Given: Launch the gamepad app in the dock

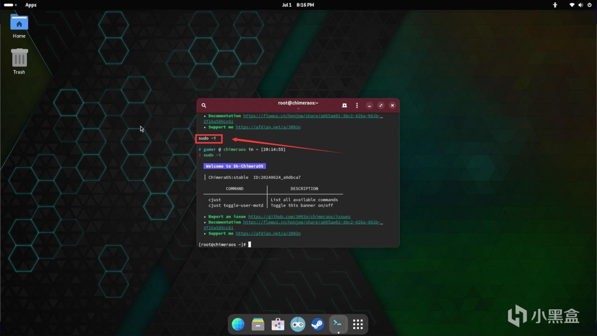Looking at the screenshot, I should tap(298, 324).
